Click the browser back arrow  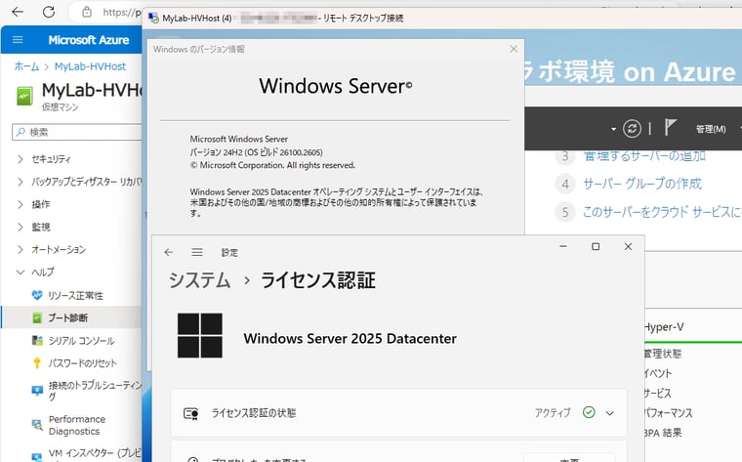pos(18,12)
